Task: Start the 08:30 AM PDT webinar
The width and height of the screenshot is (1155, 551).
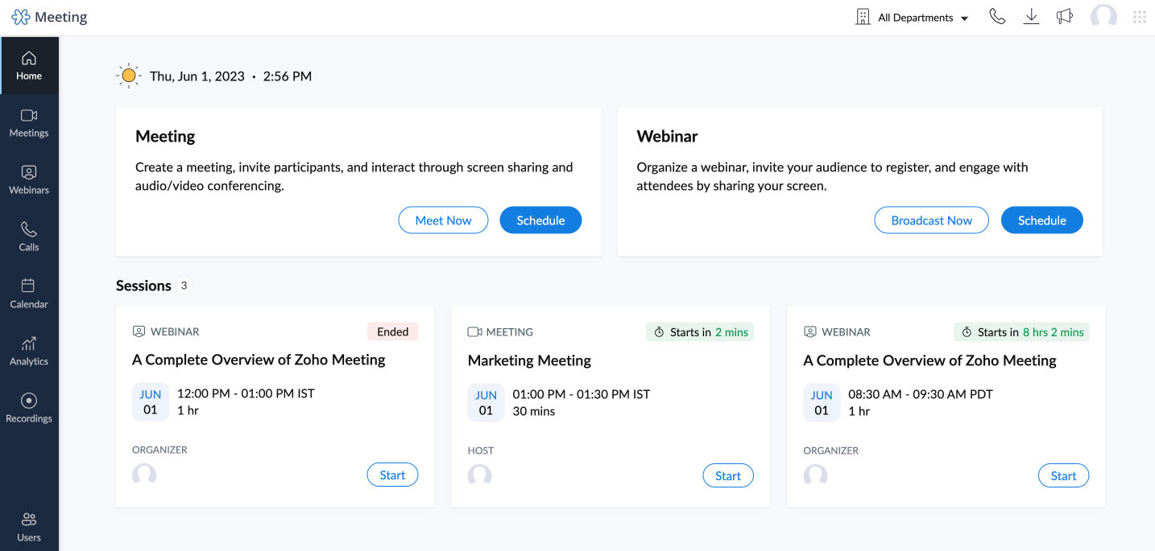Action: 1063,475
